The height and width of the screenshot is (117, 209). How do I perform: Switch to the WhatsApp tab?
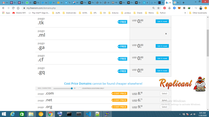point(29,3)
